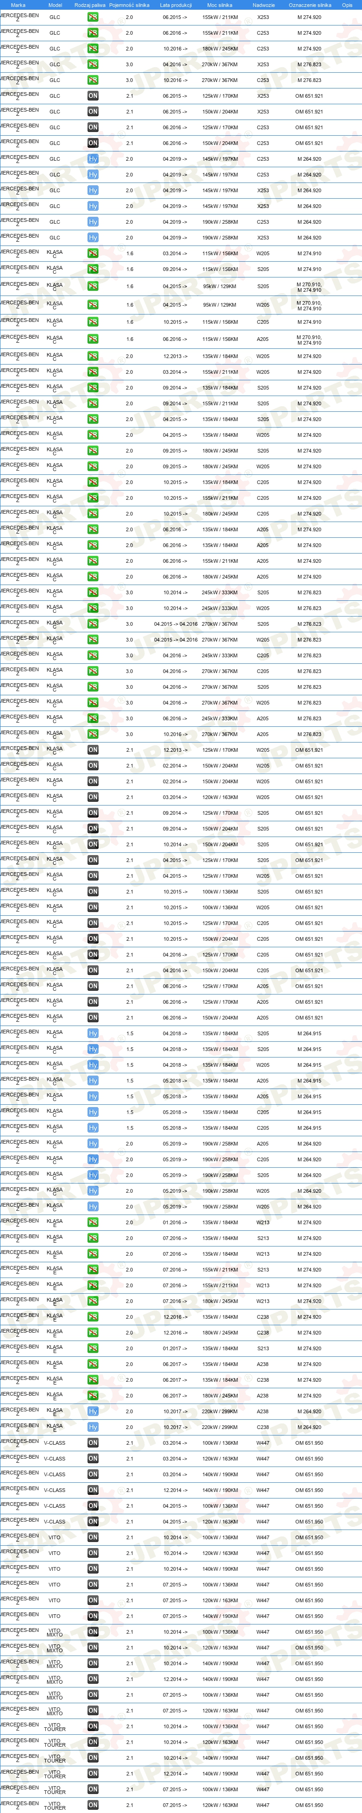
Task: Click 'OM 651.921' in GLC 06.2016 125kW row
Action: click(309, 127)
